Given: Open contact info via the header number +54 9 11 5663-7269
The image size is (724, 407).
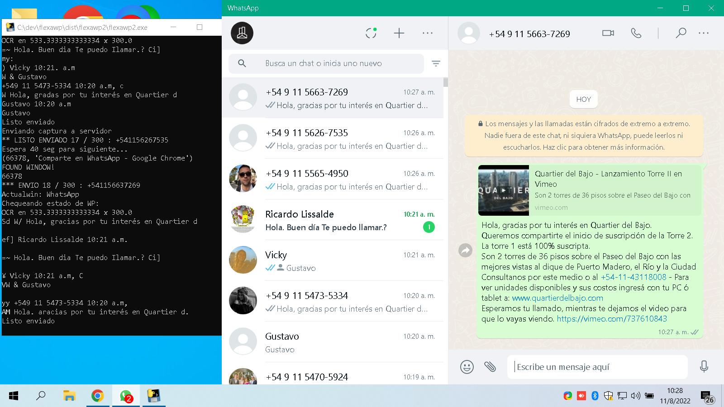Looking at the screenshot, I should 529,34.
